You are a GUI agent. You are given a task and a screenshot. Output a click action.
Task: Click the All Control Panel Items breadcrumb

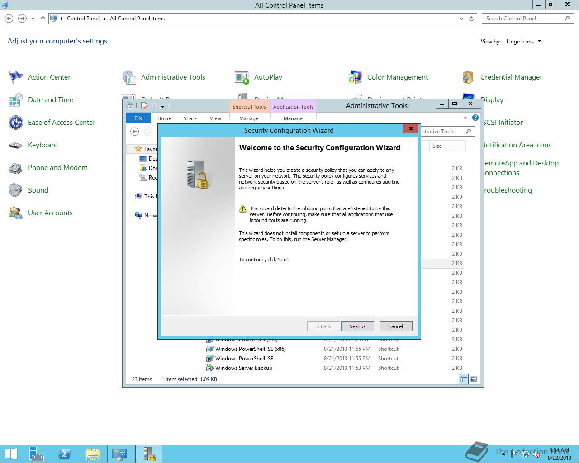point(137,19)
